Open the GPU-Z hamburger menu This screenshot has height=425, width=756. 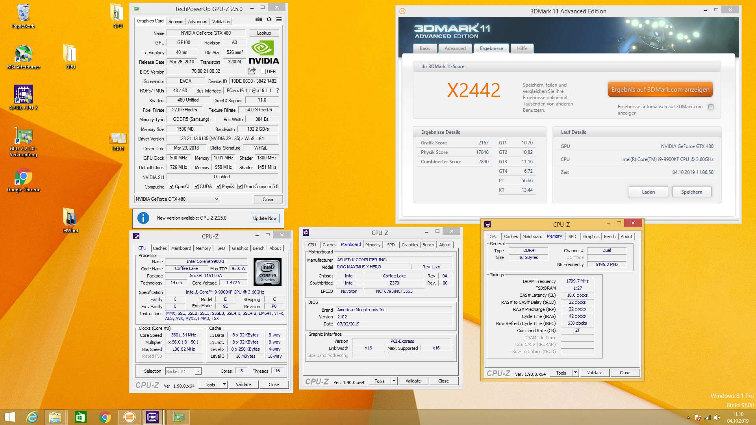279,19
